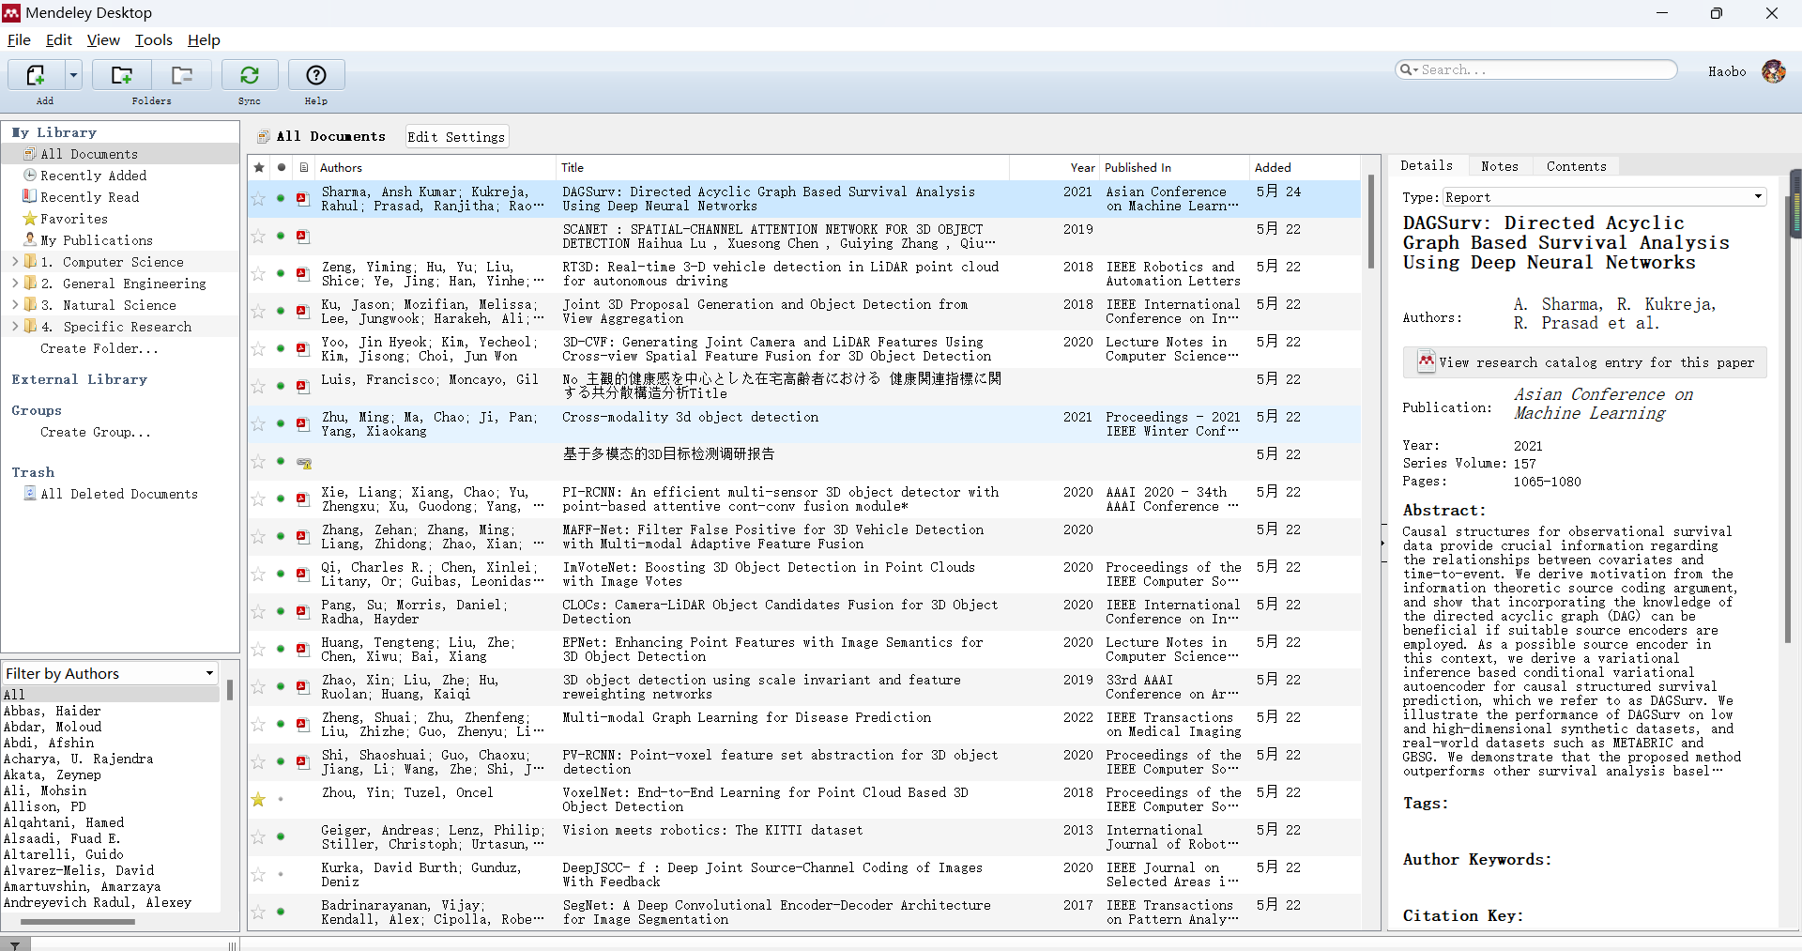Star the DAGSurv paper as favorite
Viewport: 1802px width, 951px height.
(258, 199)
